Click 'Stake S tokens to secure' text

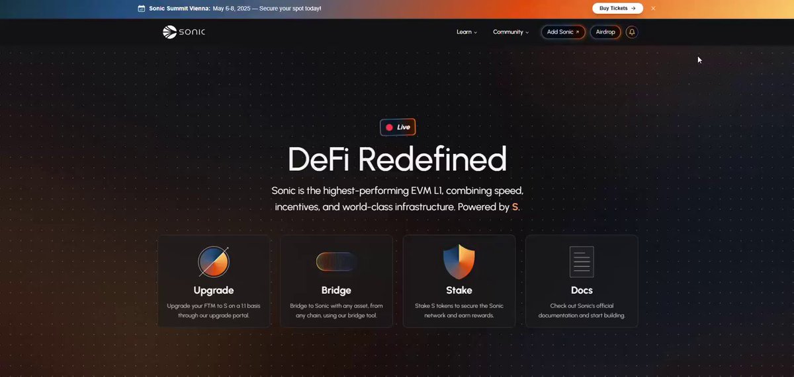click(459, 311)
